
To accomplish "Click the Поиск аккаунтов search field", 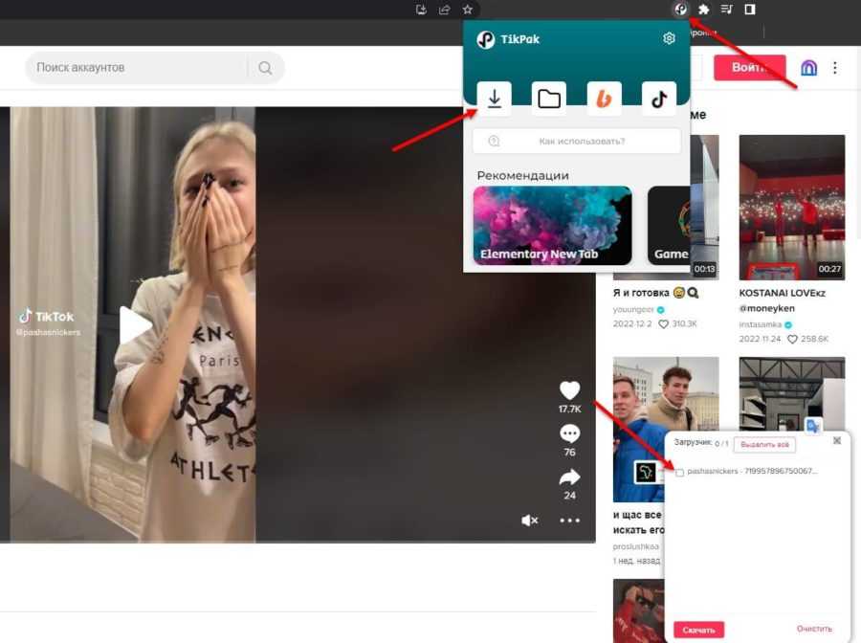I will point(139,68).
